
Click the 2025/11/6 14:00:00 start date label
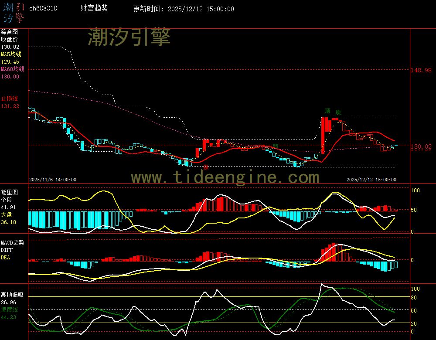pyautogui.click(x=52, y=180)
